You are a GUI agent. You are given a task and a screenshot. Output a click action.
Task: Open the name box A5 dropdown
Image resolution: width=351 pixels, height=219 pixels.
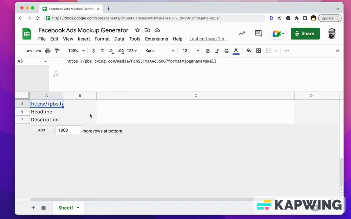click(x=46, y=61)
